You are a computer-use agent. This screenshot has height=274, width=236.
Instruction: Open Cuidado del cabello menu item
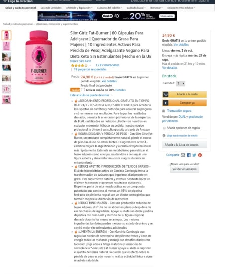point(110,8)
